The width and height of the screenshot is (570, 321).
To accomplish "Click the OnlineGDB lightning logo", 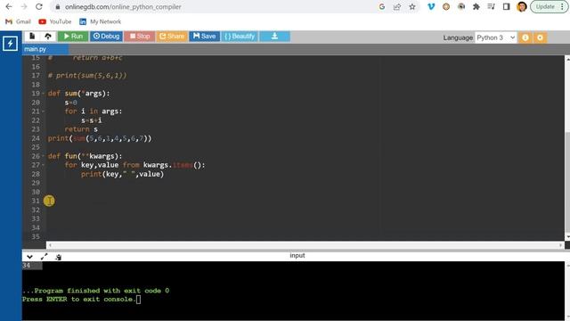I will (x=10, y=44).
